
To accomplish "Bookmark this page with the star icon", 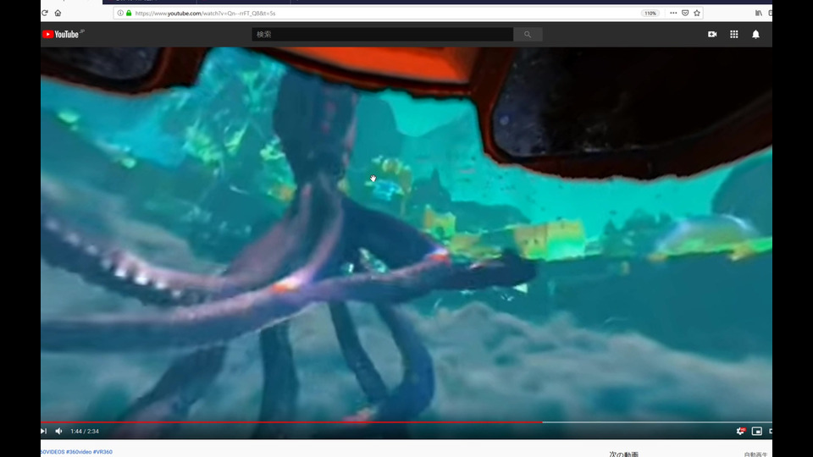I will (697, 13).
